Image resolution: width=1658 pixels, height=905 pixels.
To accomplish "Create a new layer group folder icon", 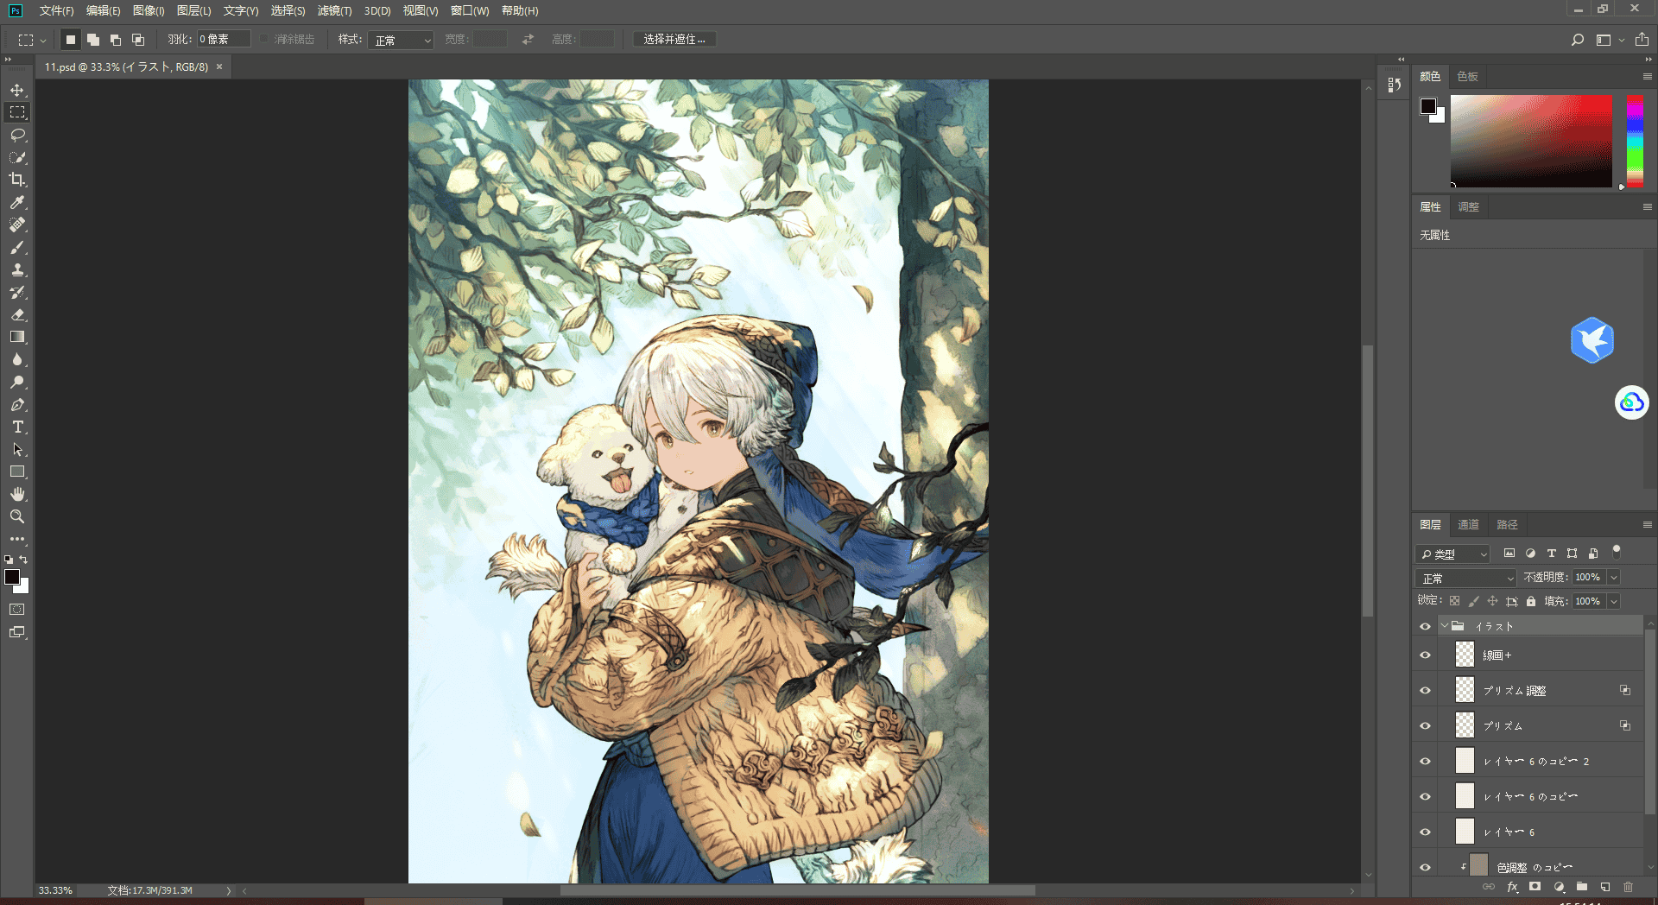I will click(1582, 887).
